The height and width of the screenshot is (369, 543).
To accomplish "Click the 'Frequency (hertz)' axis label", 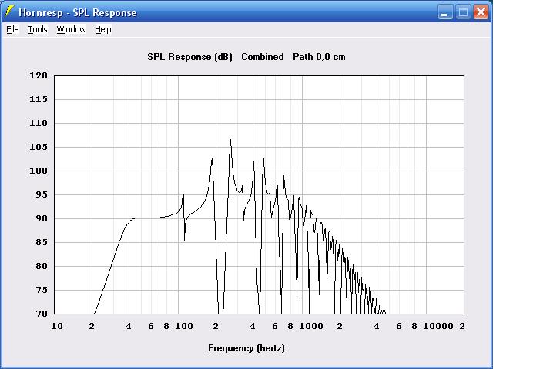I will click(246, 348).
